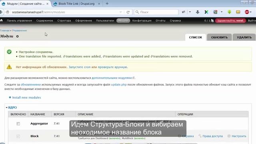
Task: Reload the page with refresh icon
Action: pos(128,12)
